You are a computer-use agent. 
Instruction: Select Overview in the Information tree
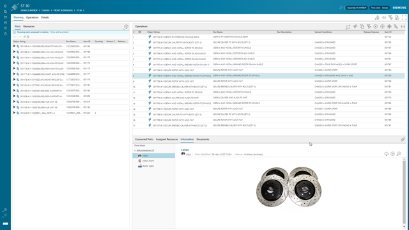[139, 146]
